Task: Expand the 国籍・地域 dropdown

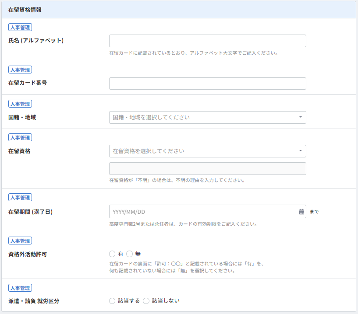Action: click(x=207, y=118)
